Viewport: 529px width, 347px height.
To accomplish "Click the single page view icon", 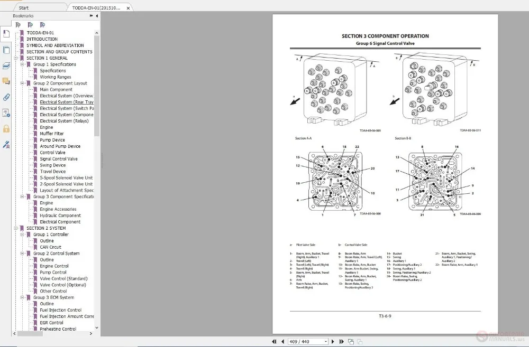I will click(x=351, y=342).
